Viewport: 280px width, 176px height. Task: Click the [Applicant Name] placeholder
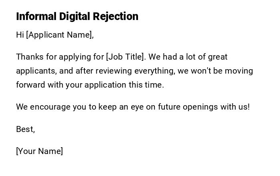[59, 35]
